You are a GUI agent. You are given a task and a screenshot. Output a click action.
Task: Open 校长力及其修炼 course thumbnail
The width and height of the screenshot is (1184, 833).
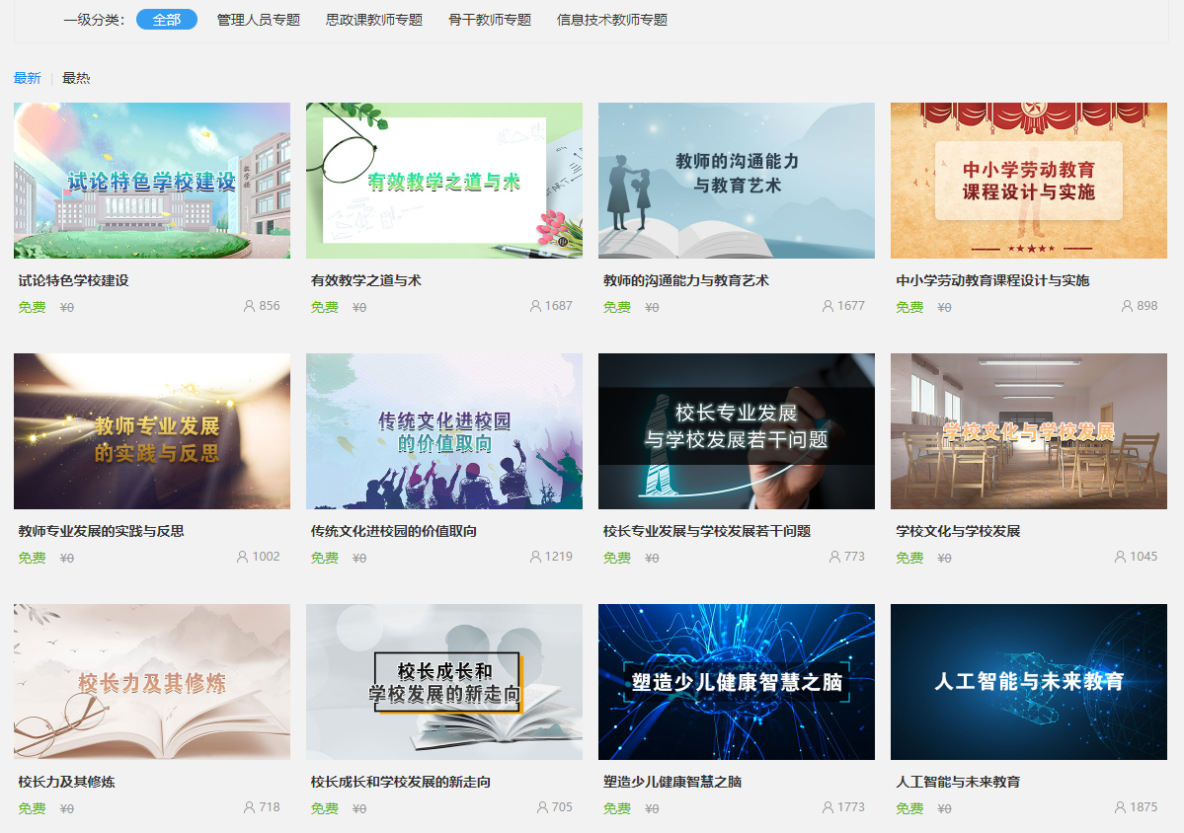(x=152, y=682)
